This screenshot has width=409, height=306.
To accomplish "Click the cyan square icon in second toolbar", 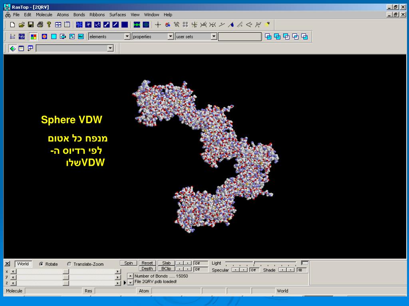I will [54, 37].
